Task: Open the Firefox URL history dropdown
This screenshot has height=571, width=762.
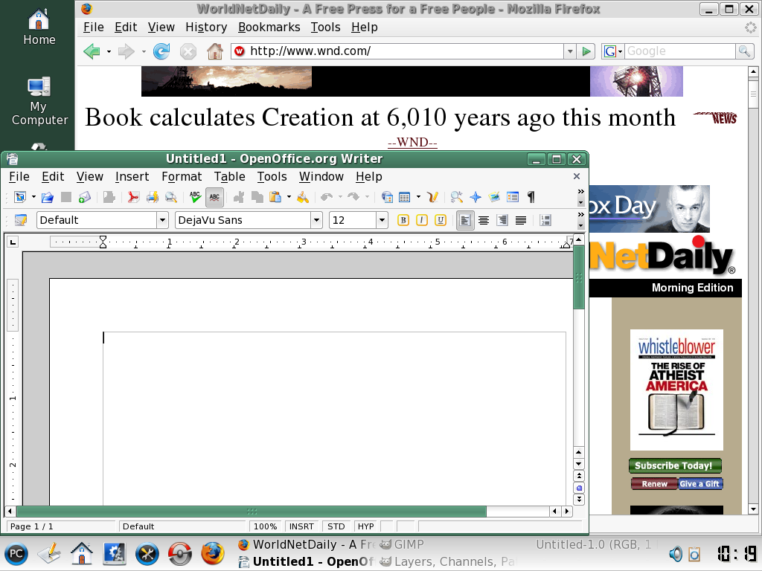Action: click(x=570, y=51)
